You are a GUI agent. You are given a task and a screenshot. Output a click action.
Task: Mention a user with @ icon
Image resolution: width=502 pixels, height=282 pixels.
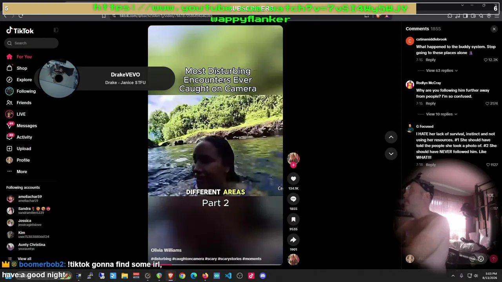pyautogui.click(x=473, y=258)
